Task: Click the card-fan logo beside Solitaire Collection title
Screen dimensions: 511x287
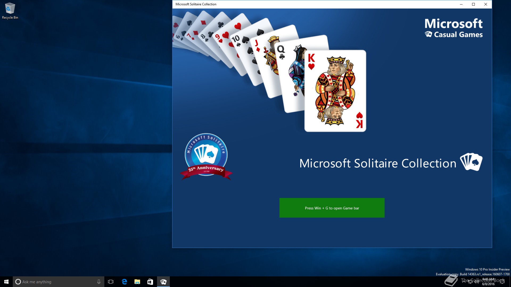Action: click(x=471, y=162)
